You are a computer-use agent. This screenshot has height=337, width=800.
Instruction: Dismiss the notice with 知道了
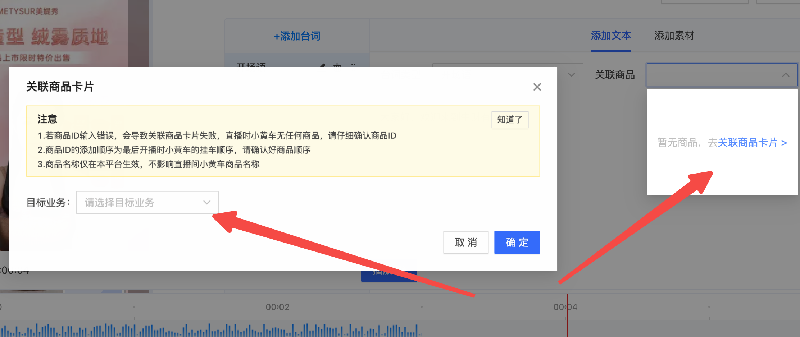click(x=510, y=120)
